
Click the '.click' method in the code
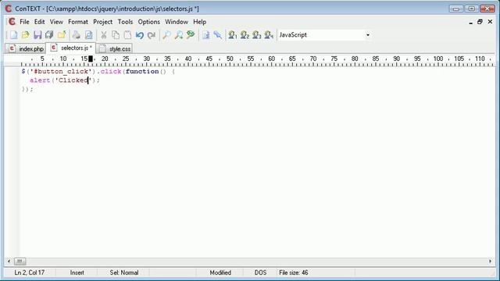110,71
